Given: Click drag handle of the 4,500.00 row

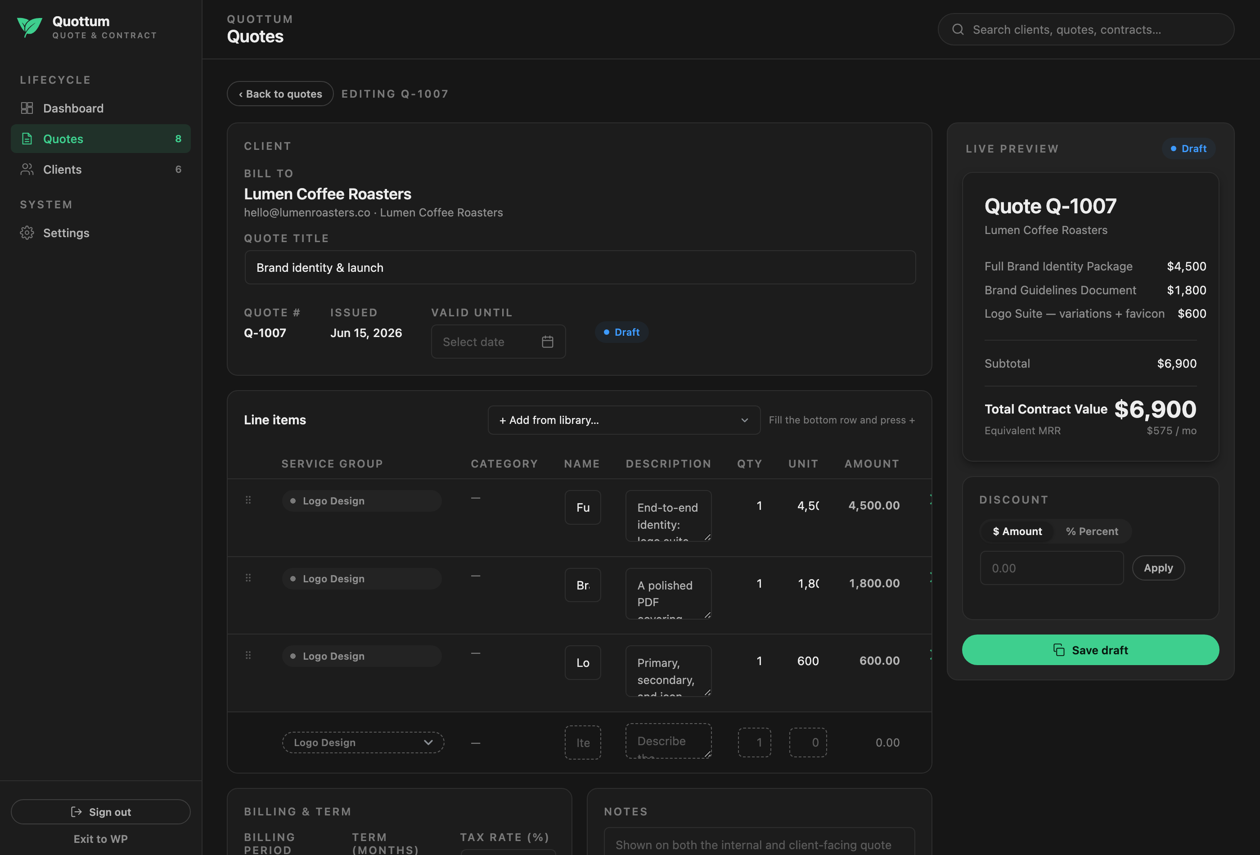Looking at the screenshot, I should 248,500.
